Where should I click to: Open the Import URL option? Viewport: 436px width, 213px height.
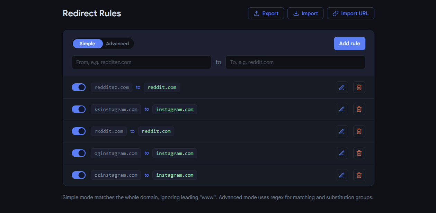[350, 13]
